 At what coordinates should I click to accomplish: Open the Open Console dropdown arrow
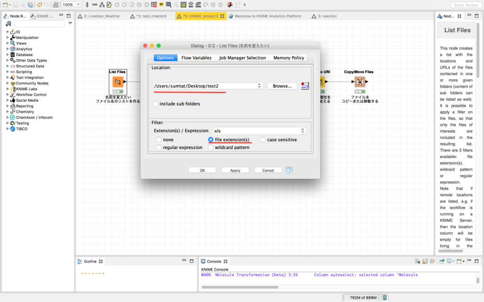point(464,261)
